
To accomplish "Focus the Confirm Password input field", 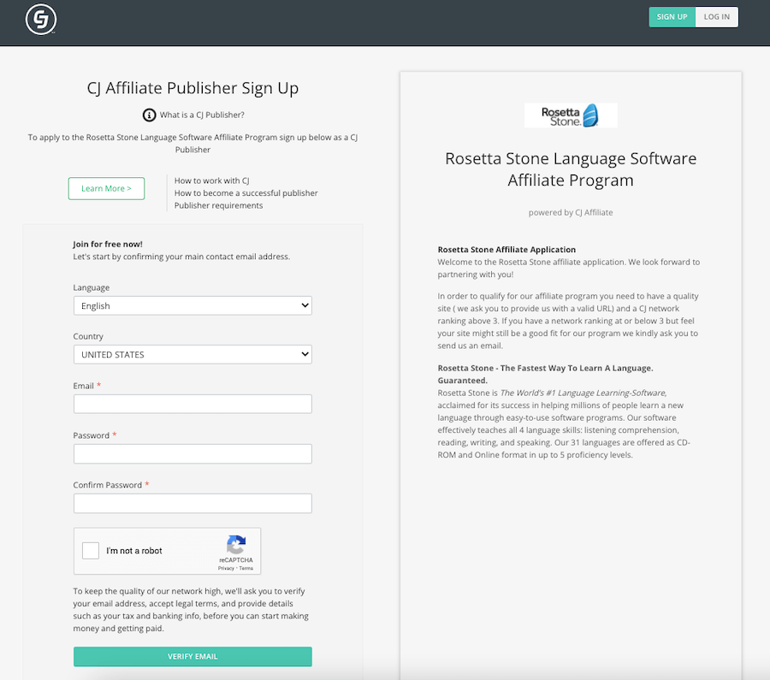I will 192,503.
